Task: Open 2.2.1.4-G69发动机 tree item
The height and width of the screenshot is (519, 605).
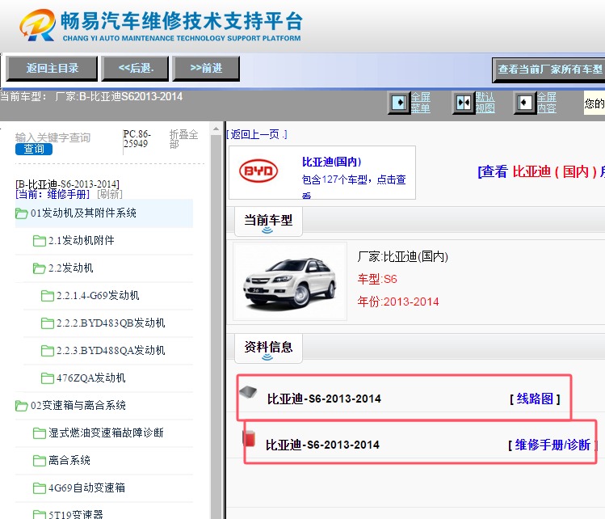Action: pyautogui.click(x=98, y=296)
